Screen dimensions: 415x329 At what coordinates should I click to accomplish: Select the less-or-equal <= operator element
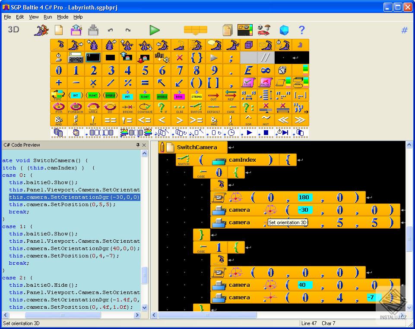point(145,120)
